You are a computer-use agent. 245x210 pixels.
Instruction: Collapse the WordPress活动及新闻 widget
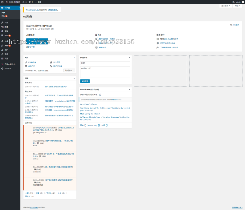129,90
